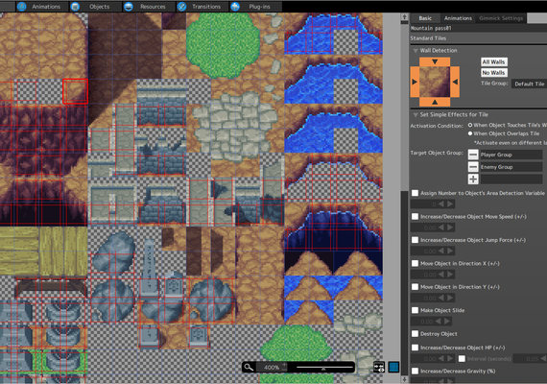Check Move Object in Direction Y

(x=415, y=287)
